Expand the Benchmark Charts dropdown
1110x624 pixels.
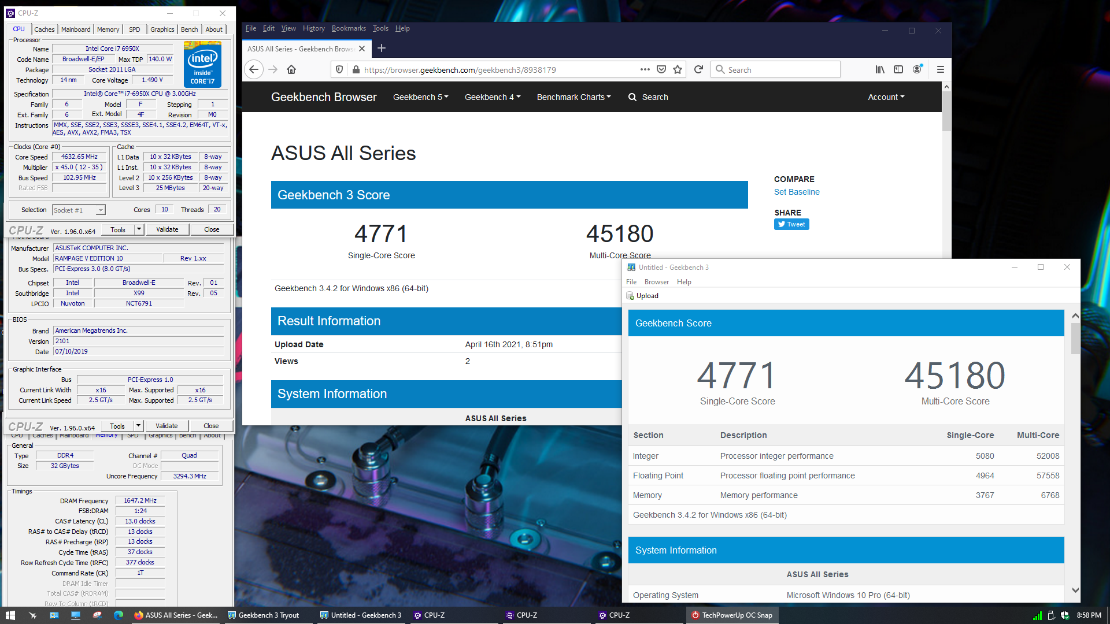[x=573, y=97]
